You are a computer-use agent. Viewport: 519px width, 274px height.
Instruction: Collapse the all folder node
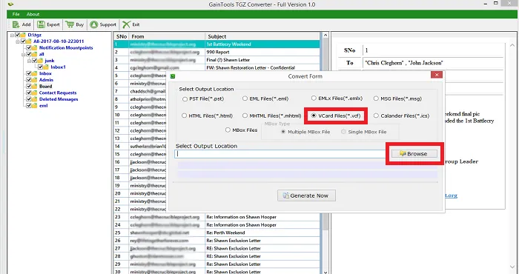24,54
